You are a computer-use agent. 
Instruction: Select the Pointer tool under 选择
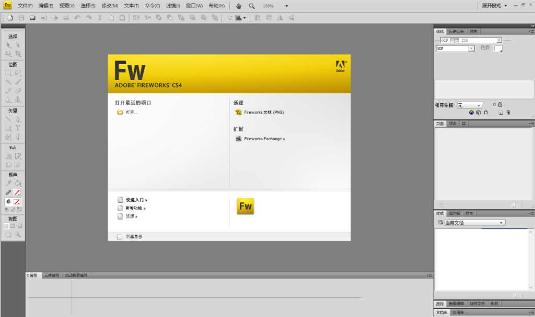tap(8, 45)
